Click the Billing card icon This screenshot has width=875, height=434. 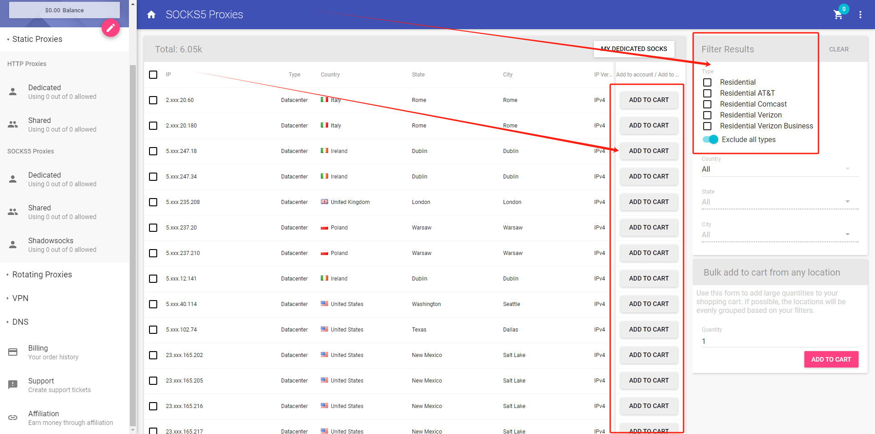coord(13,352)
